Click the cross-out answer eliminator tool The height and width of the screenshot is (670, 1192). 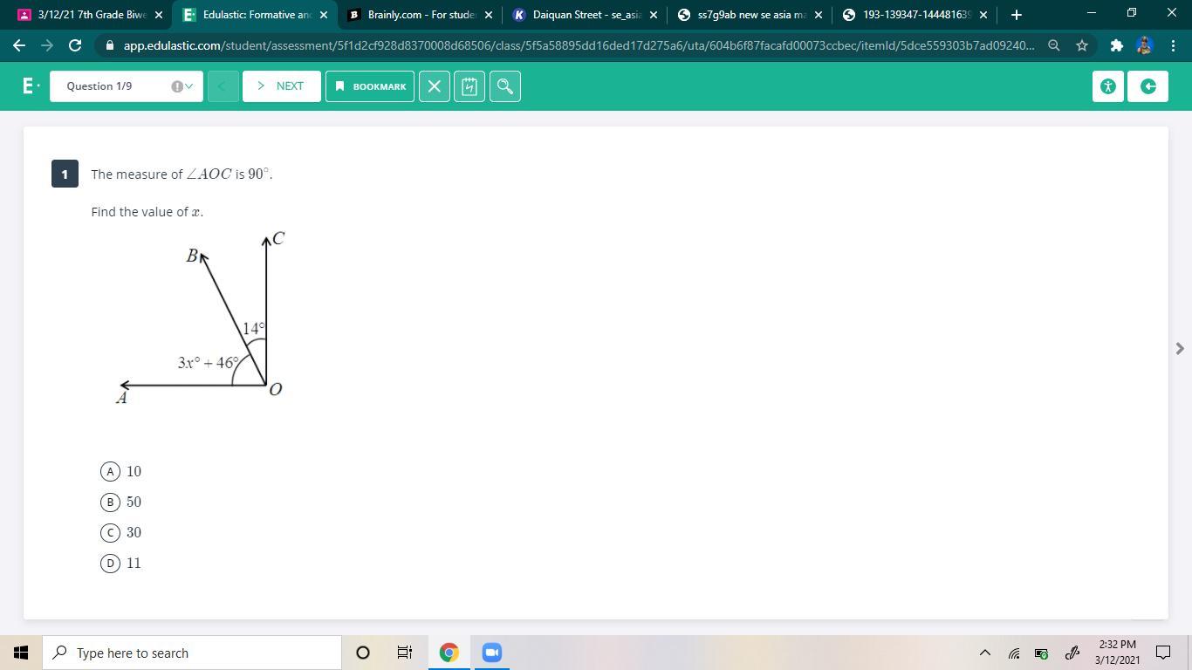435,86
